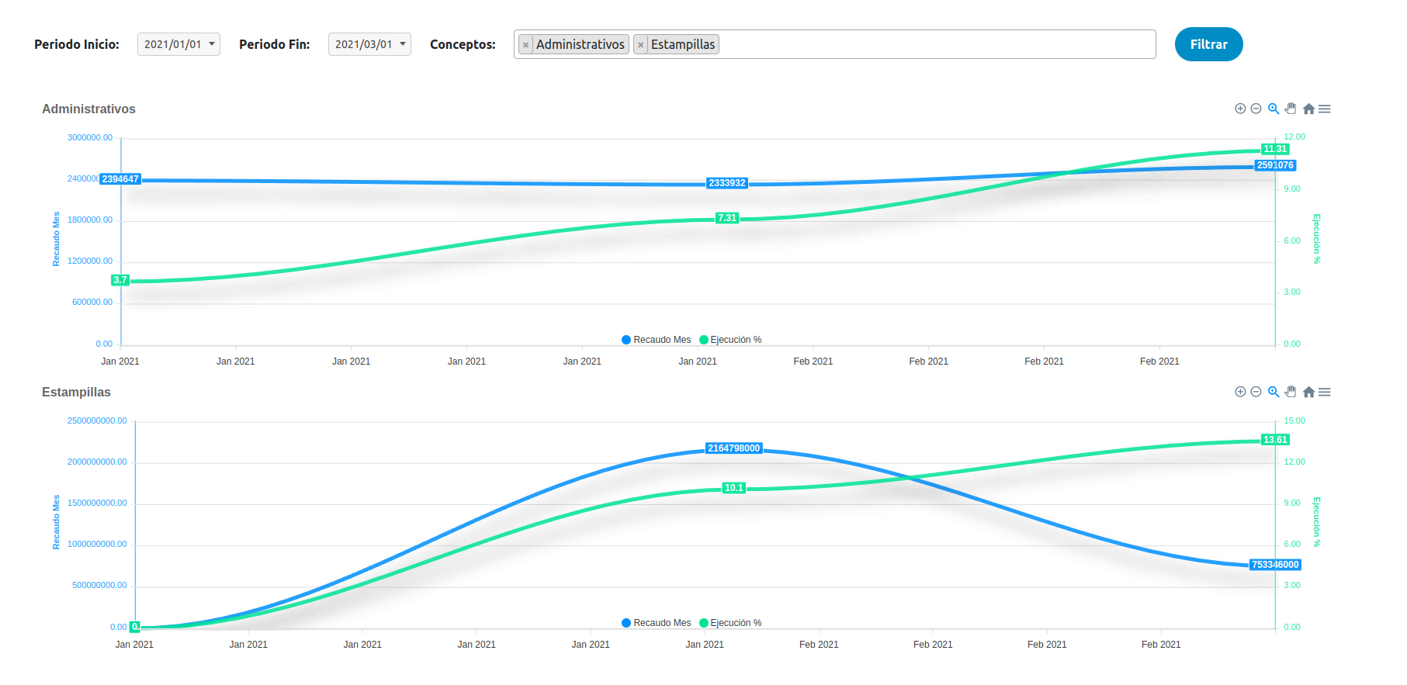Toggle Recaudo Mes series in Administrativos legend
1407x685 pixels.
coord(657,340)
